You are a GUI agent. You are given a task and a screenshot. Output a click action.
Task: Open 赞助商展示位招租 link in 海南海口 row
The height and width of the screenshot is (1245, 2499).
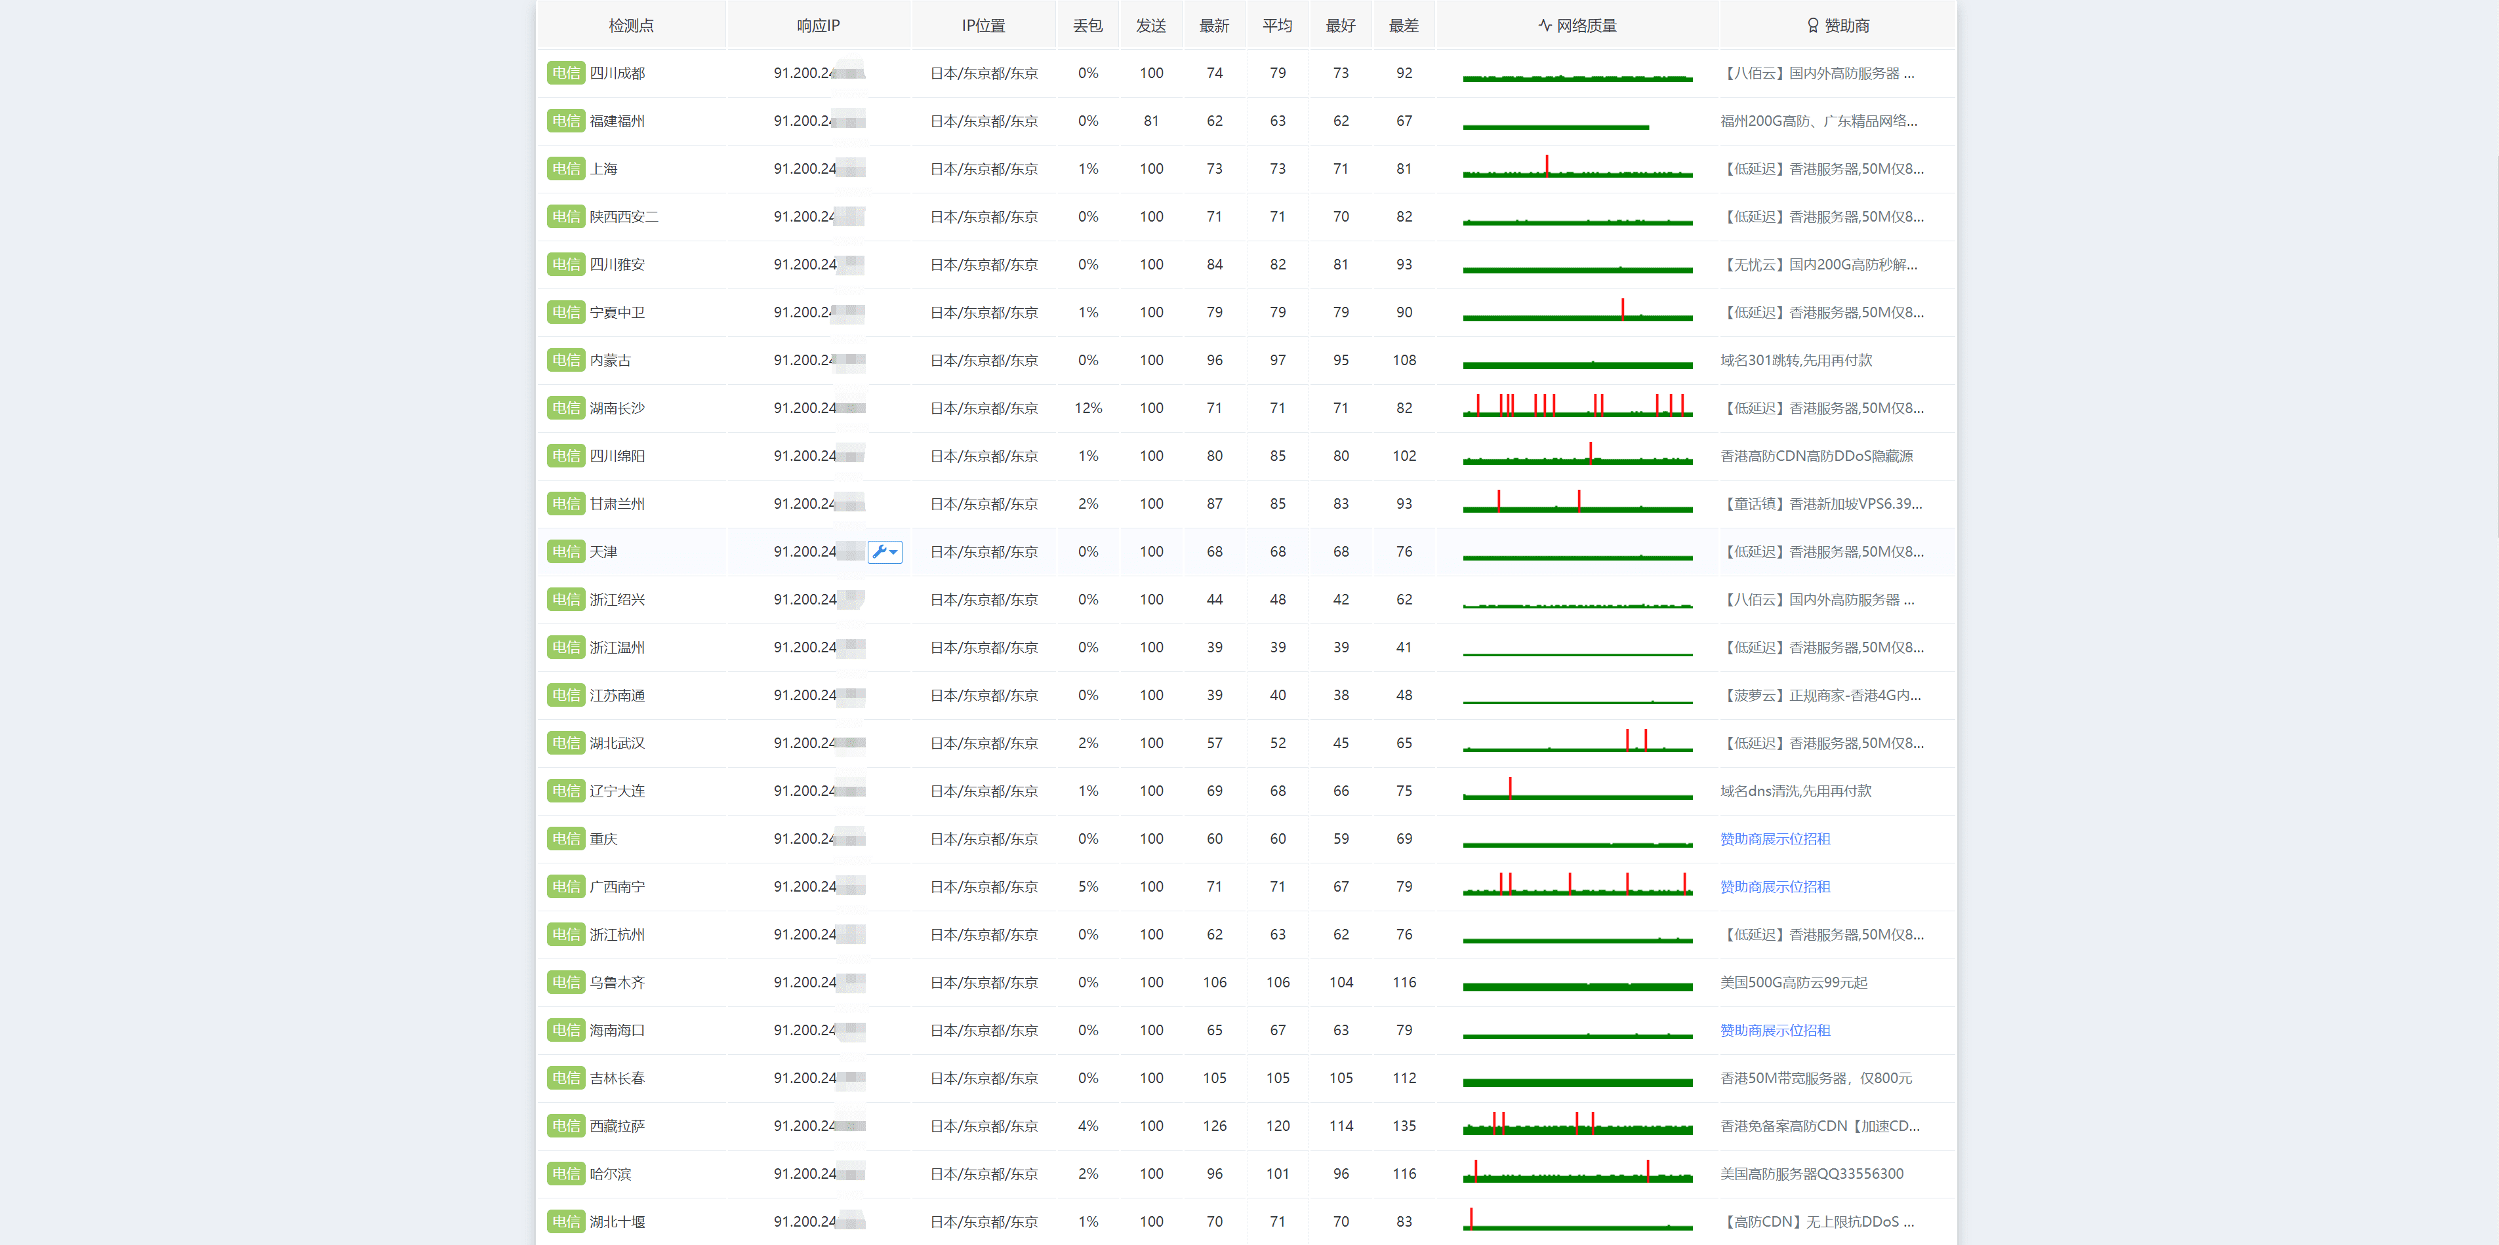coord(1774,1030)
